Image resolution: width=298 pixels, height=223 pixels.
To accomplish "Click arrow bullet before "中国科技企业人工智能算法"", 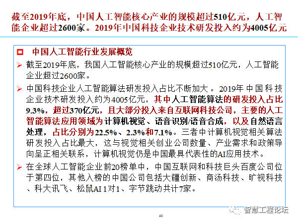I will pos(19,89).
